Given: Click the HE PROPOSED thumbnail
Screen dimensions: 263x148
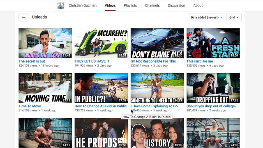Looking at the screenshot, I should tap(101, 133).
